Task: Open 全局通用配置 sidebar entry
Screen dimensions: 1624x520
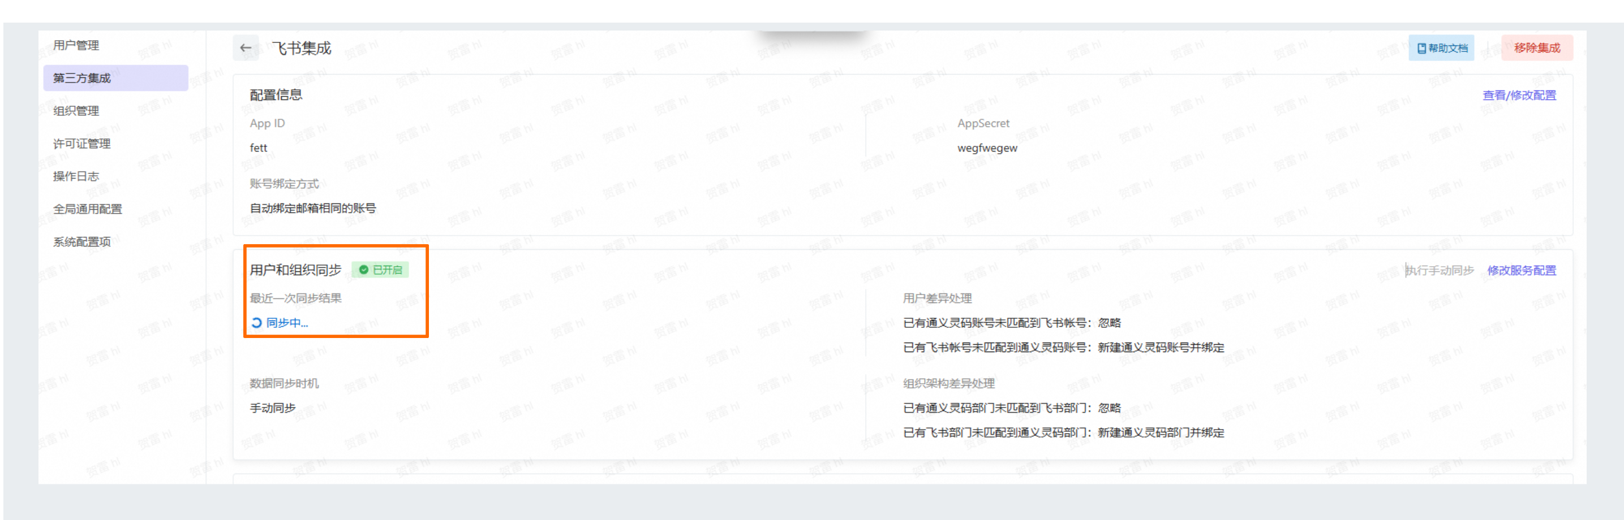Action: [x=88, y=209]
